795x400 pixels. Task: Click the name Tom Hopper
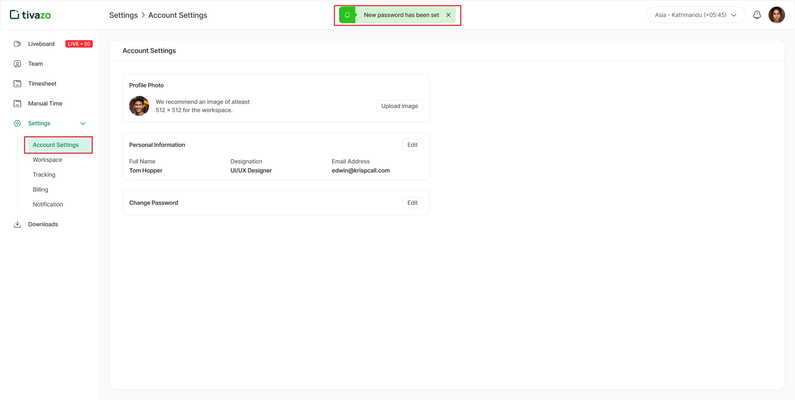pos(146,170)
